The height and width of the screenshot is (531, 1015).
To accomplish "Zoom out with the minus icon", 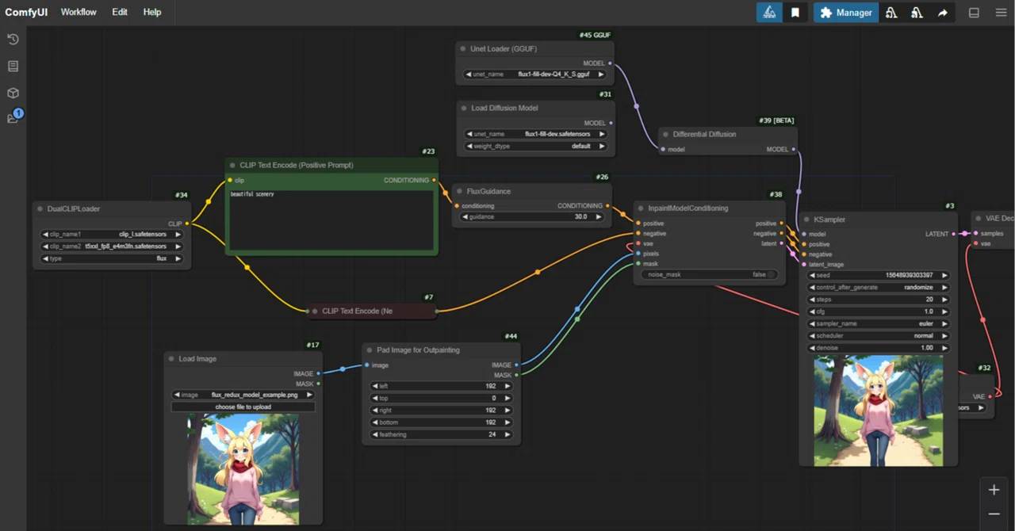I will click(x=994, y=514).
